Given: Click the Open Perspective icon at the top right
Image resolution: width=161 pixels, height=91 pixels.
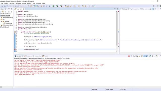Looking at the screenshot, I should [x=158, y=6].
